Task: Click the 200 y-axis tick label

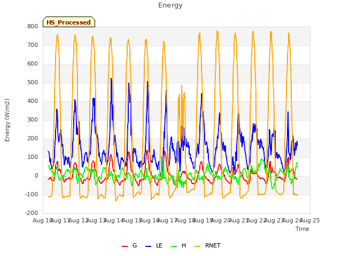Action: tap(33, 139)
